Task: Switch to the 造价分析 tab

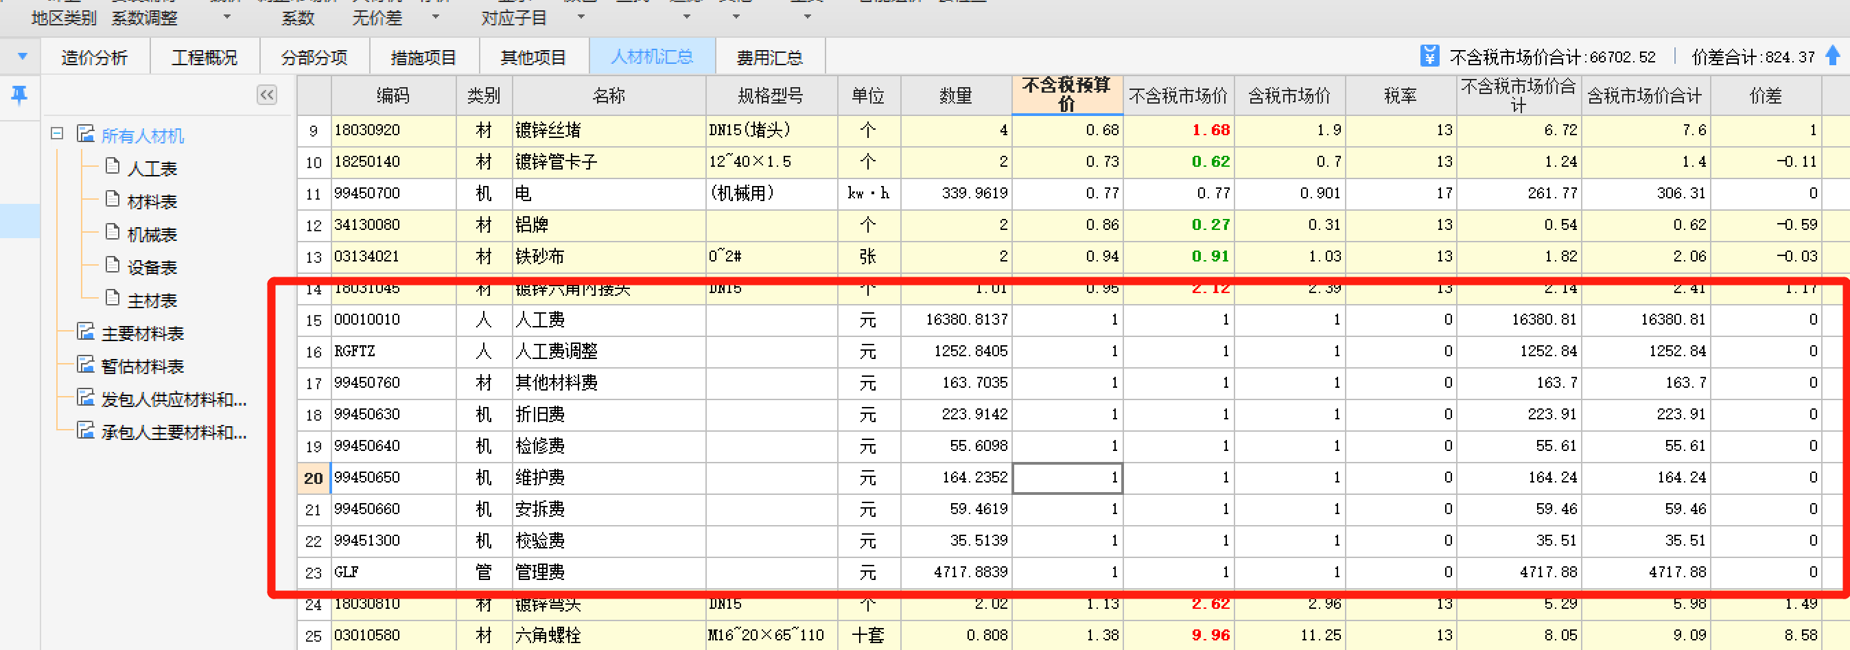Action: pyautogui.click(x=95, y=57)
